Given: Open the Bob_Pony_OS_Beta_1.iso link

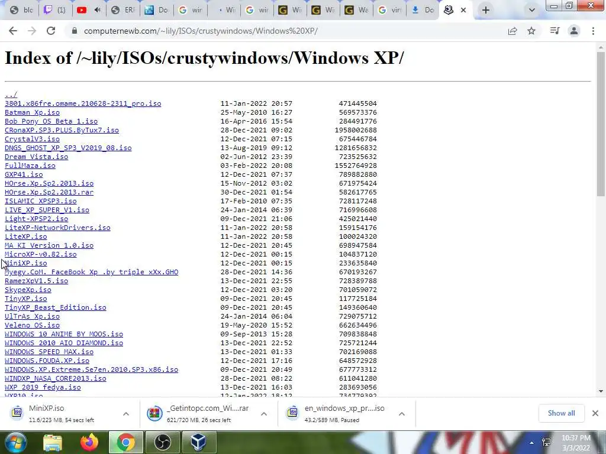Looking at the screenshot, I should click(x=51, y=121).
